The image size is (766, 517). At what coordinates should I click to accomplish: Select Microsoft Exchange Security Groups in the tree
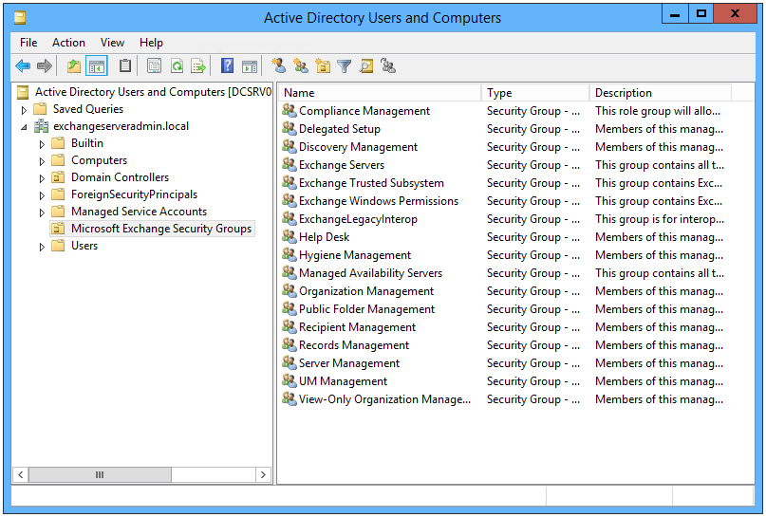click(161, 229)
